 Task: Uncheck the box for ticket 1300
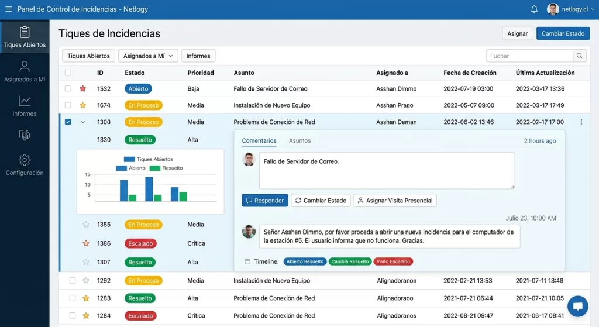pyautogui.click(x=68, y=122)
